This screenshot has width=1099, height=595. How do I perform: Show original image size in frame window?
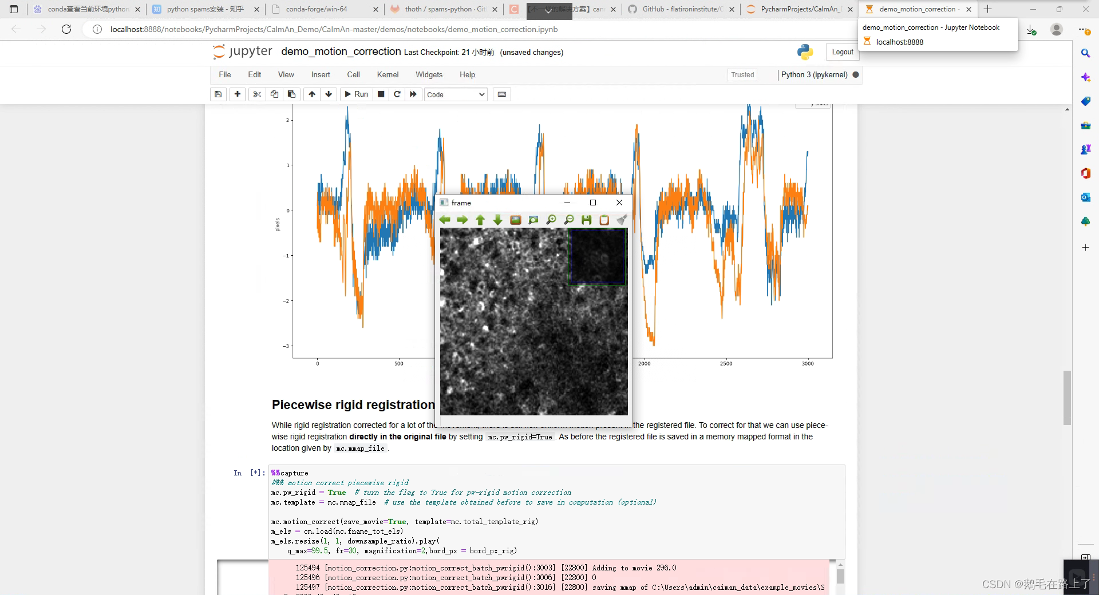516,220
